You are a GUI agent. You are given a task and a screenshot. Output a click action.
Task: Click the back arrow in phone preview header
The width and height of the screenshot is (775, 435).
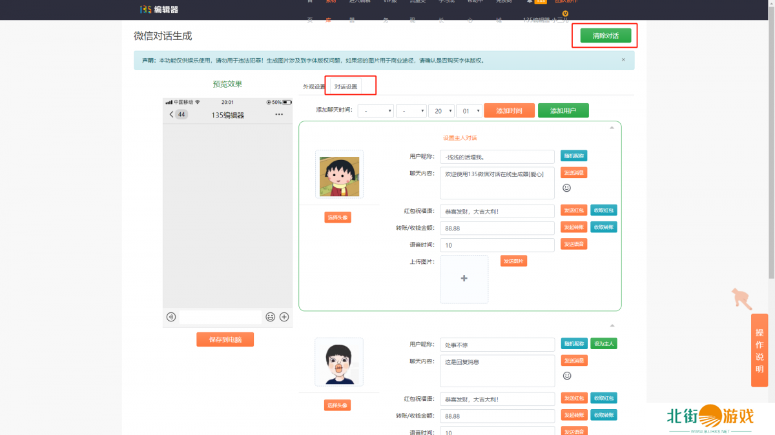171,115
